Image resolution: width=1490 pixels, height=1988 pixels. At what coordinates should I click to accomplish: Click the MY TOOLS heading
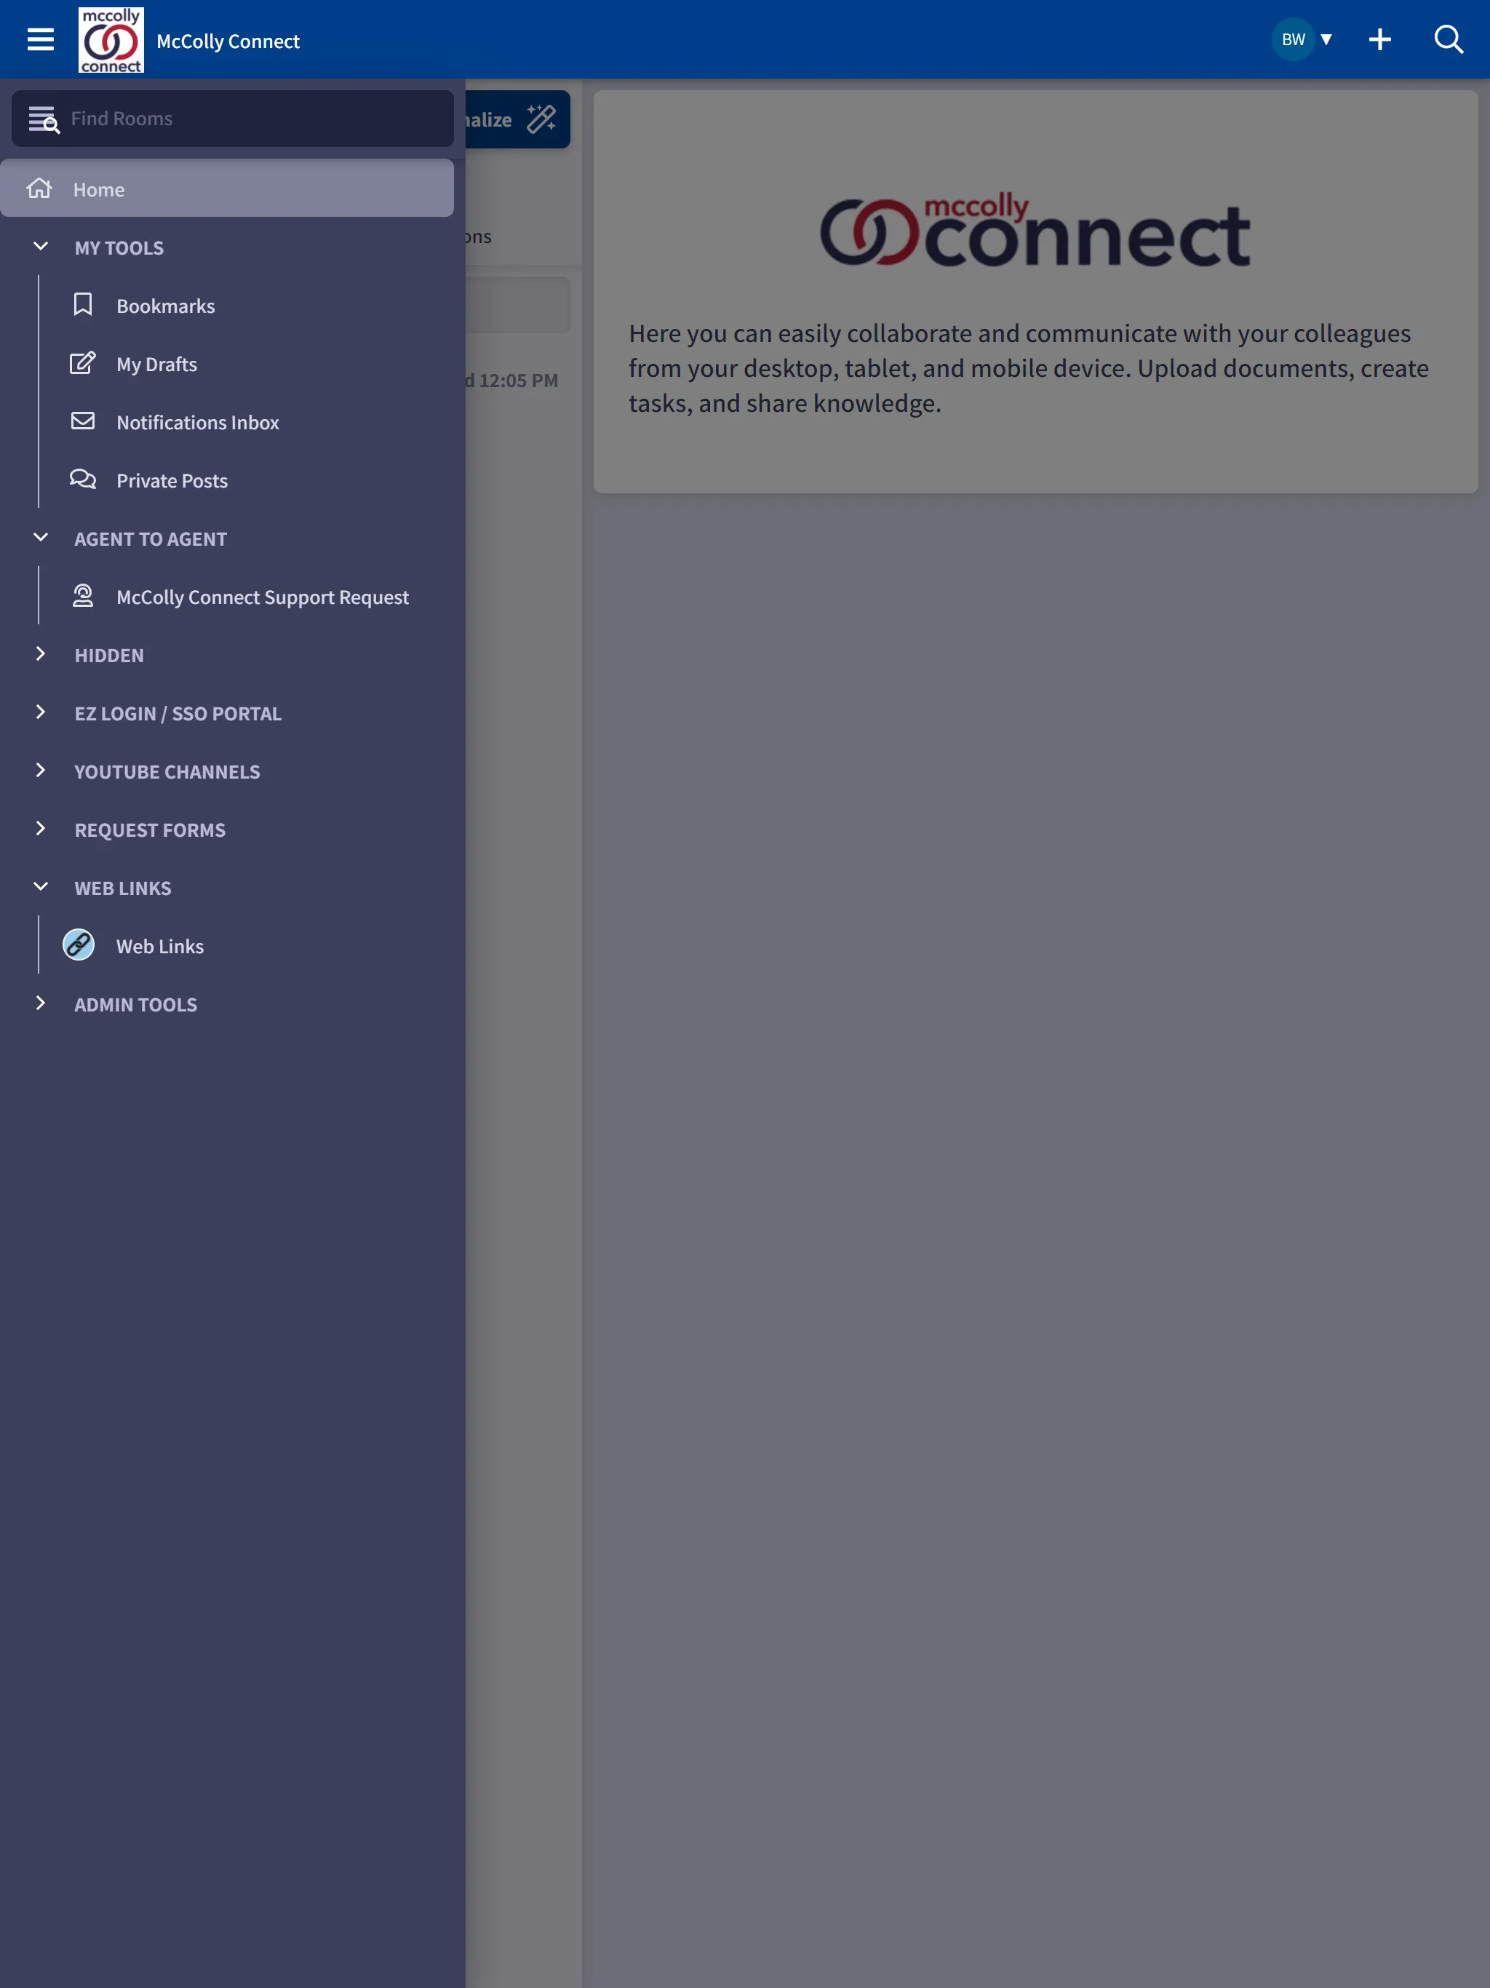coord(119,248)
